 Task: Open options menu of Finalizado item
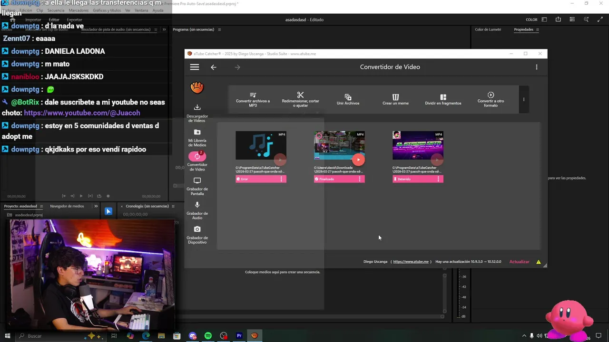click(360, 179)
